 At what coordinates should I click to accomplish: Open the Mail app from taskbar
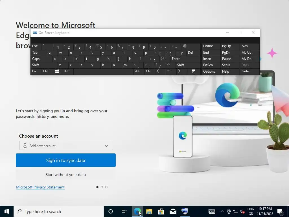pyautogui.click(x=173, y=211)
